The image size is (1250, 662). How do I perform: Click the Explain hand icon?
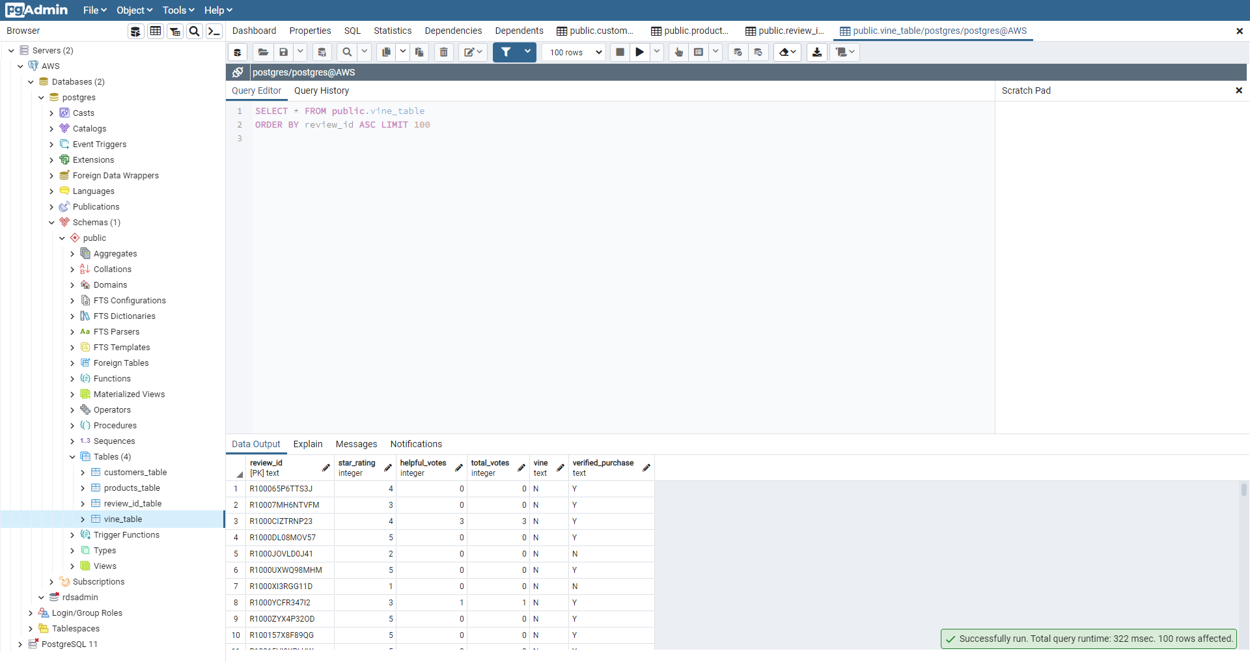(x=678, y=52)
